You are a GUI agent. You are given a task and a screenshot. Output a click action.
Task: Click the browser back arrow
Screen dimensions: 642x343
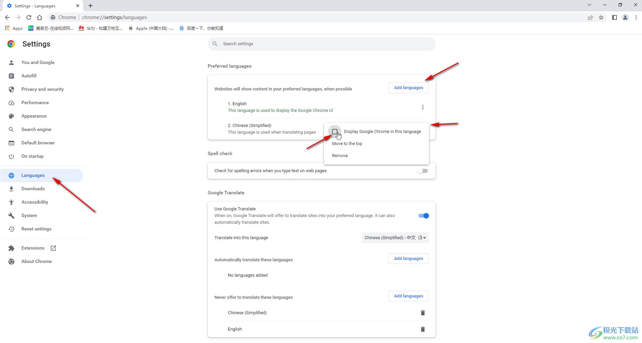click(x=7, y=17)
